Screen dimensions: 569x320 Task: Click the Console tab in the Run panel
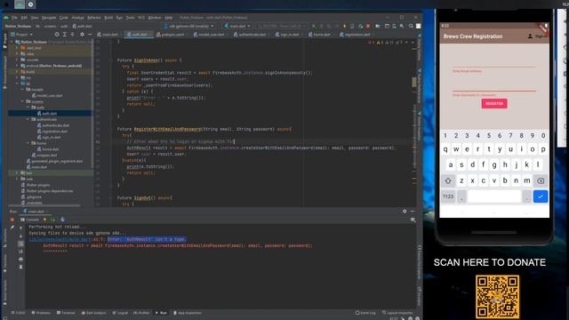[x=30, y=220]
